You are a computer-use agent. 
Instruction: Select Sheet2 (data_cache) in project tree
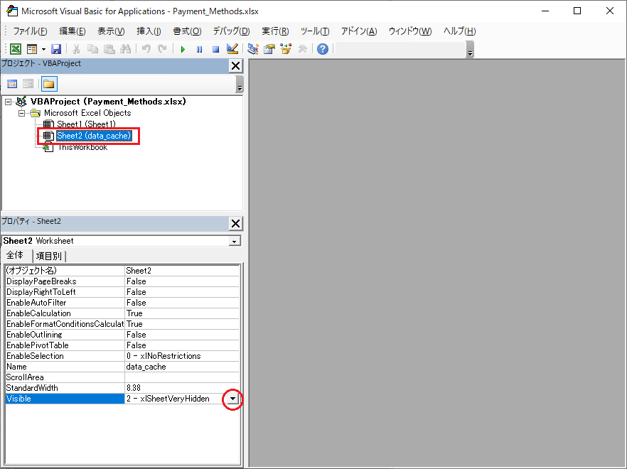point(94,136)
